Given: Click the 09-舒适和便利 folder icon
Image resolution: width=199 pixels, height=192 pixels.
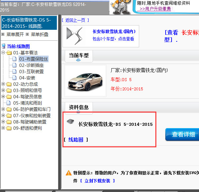Looking at the screenshot, I should [9, 128].
